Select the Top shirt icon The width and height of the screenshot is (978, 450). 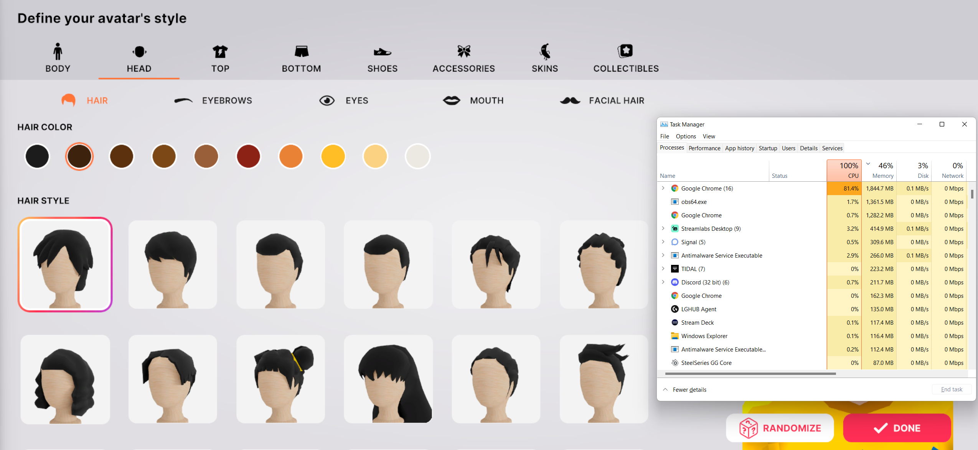pyautogui.click(x=220, y=51)
